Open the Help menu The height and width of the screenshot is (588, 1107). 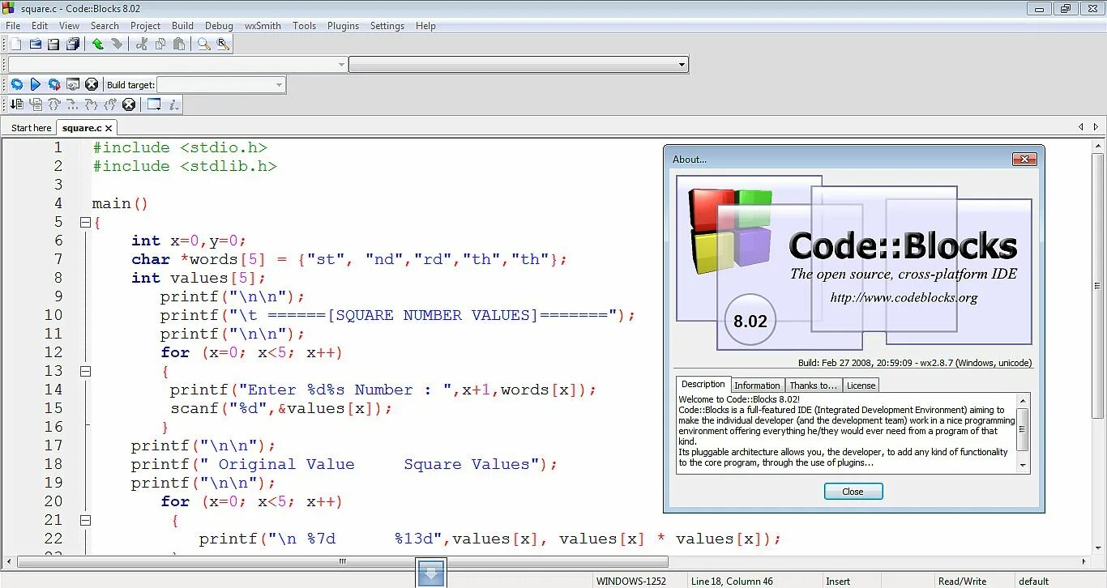(x=425, y=26)
